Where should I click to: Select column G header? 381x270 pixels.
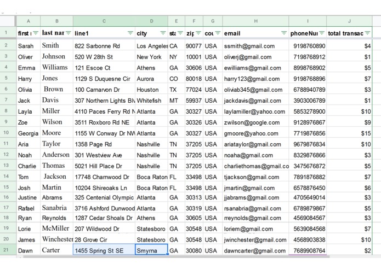pyautogui.click(x=213, y=21)
